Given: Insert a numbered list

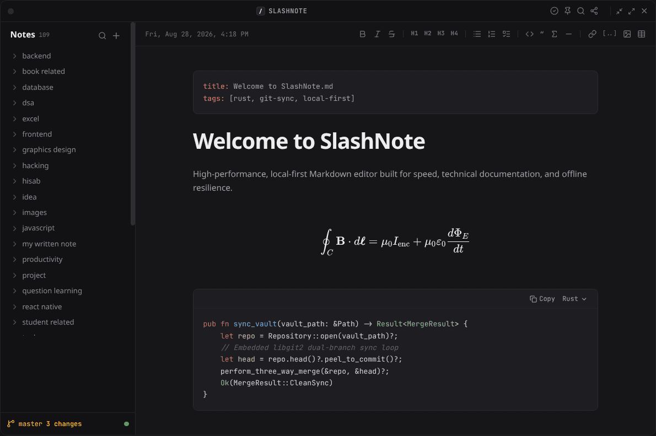Looking at the screenshot, I should coord(492,34).
